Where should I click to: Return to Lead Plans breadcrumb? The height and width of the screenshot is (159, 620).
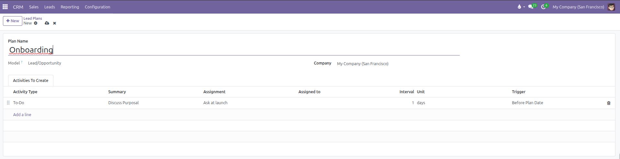coord(33,18)
